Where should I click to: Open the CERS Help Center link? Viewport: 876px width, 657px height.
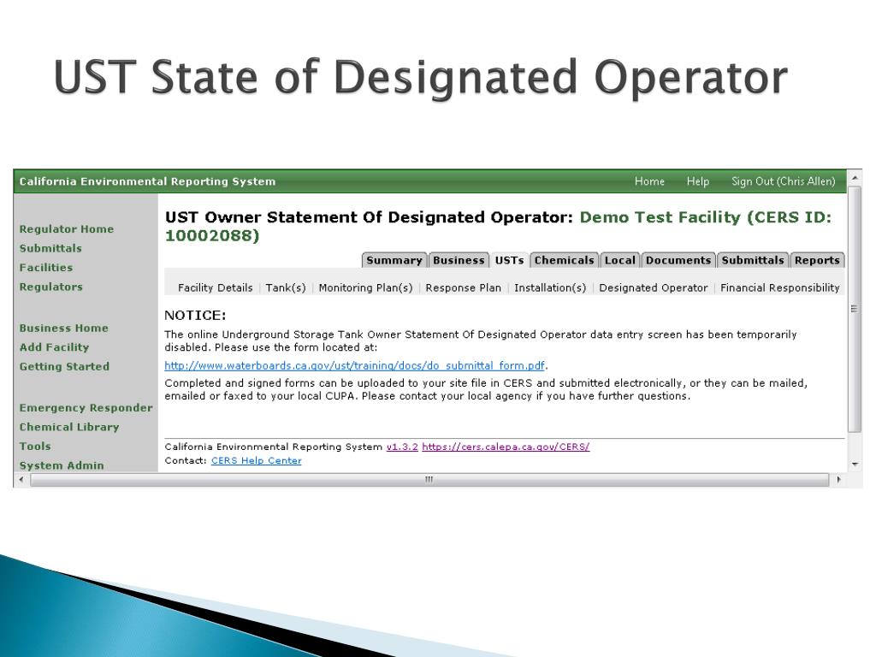[257, 461]
